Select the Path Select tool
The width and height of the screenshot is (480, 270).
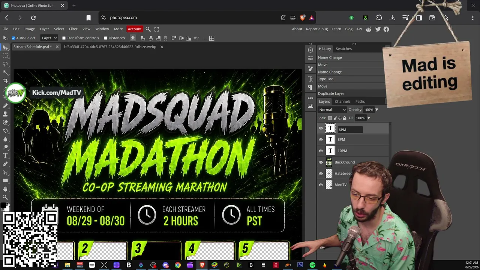coord(5,172)
